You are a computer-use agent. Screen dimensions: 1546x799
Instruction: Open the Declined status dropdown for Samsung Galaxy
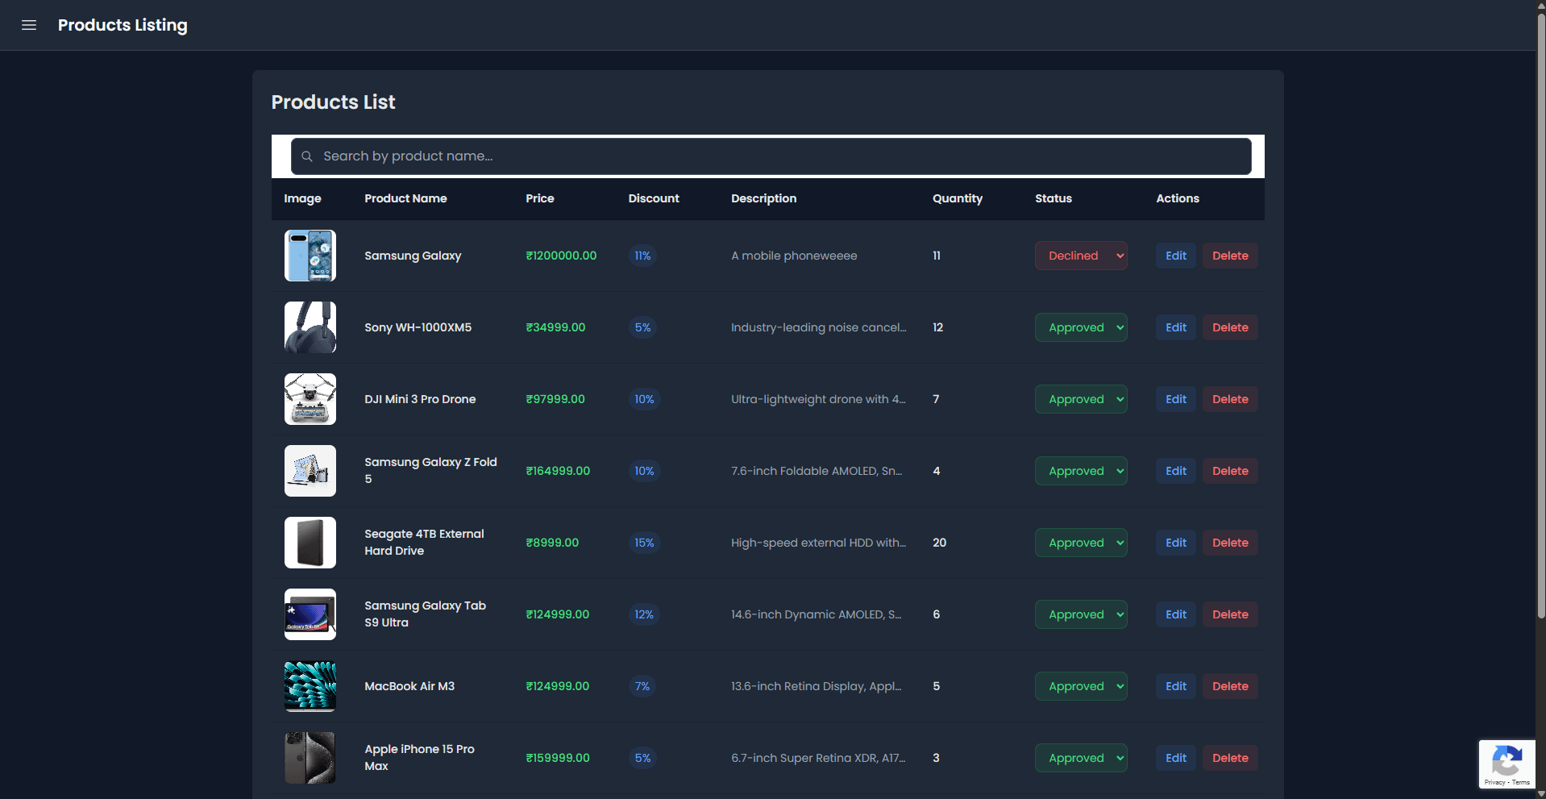1080,255
